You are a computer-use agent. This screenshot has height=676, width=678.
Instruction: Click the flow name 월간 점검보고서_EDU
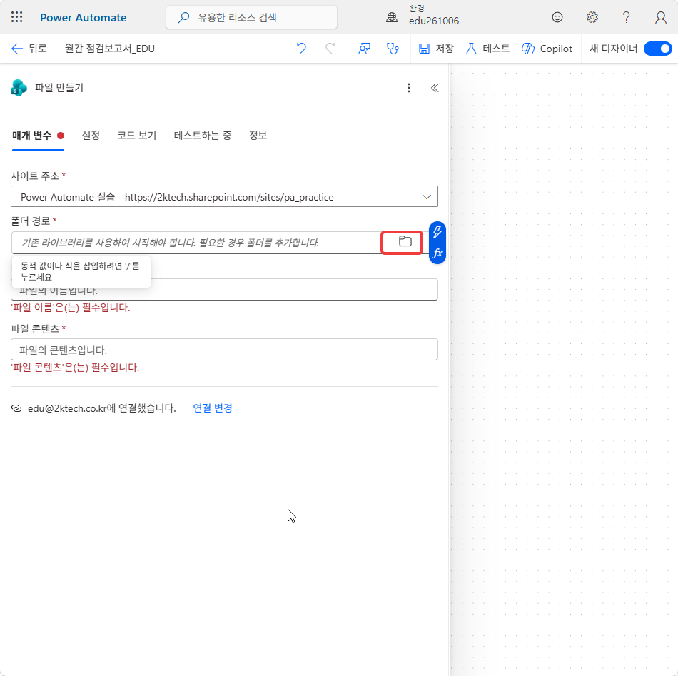pos(110,49)
